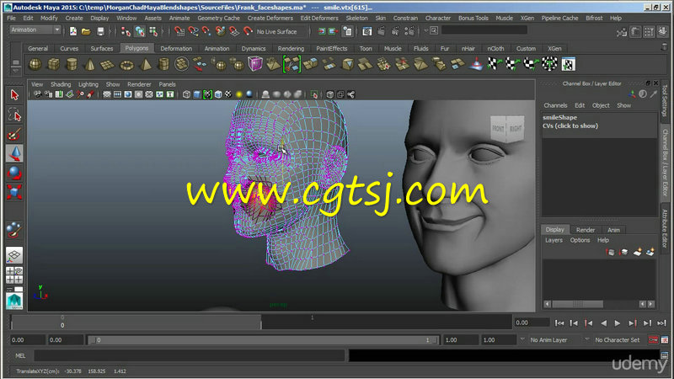
Task: Activate the Lasso select tool
Action: pyautogui.click(x=14, y=115)
